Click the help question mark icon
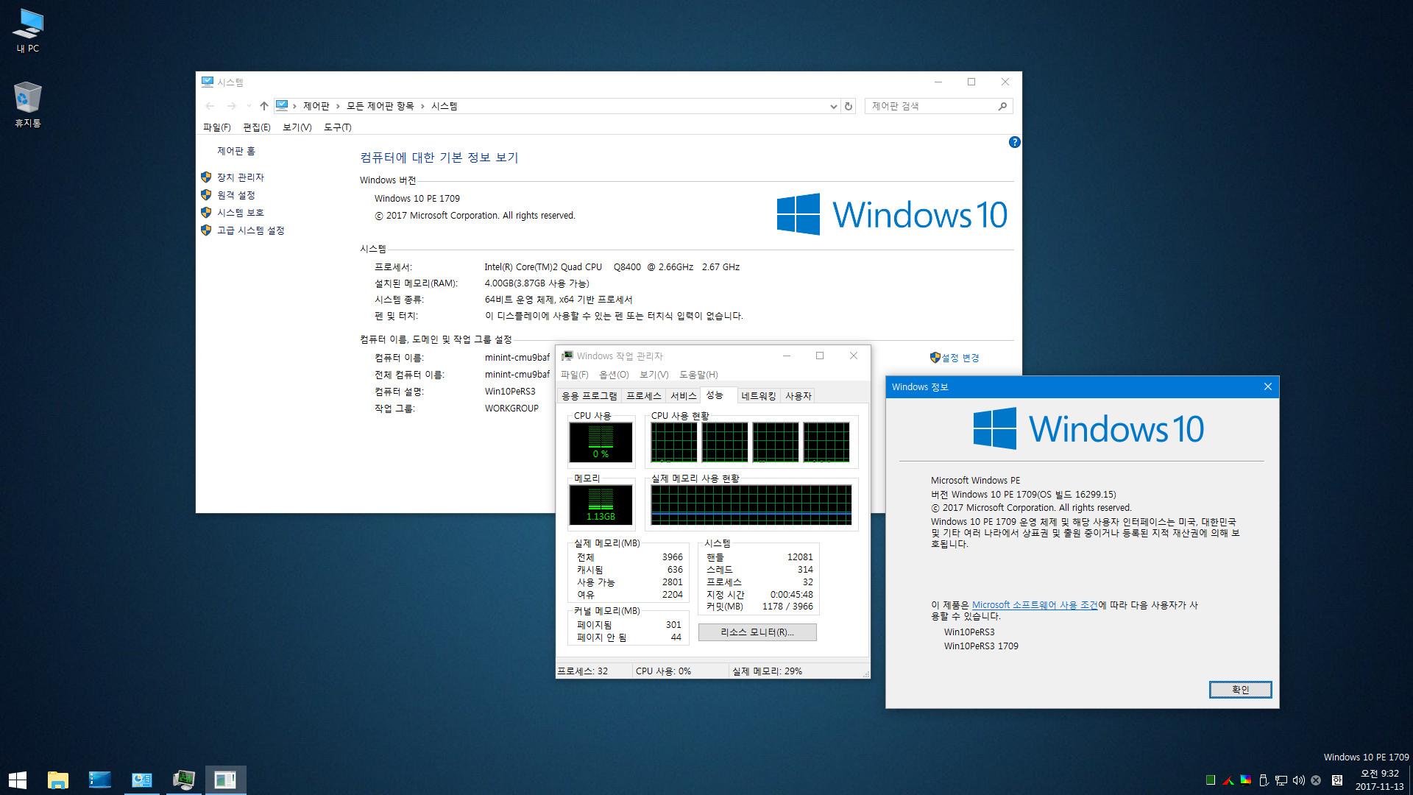 [x=1014, y=142]
